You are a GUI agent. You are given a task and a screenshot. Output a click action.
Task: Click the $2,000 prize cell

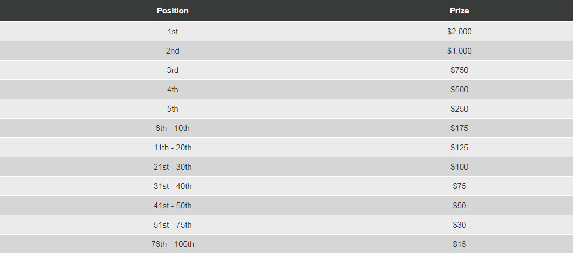(459, 32)
